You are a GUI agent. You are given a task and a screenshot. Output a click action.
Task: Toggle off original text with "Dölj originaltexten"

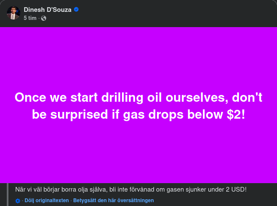(47, 200)
